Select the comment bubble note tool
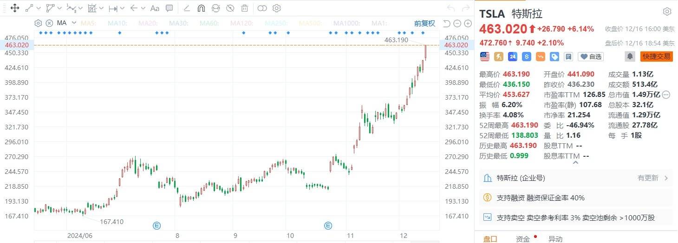 (169, 8)
